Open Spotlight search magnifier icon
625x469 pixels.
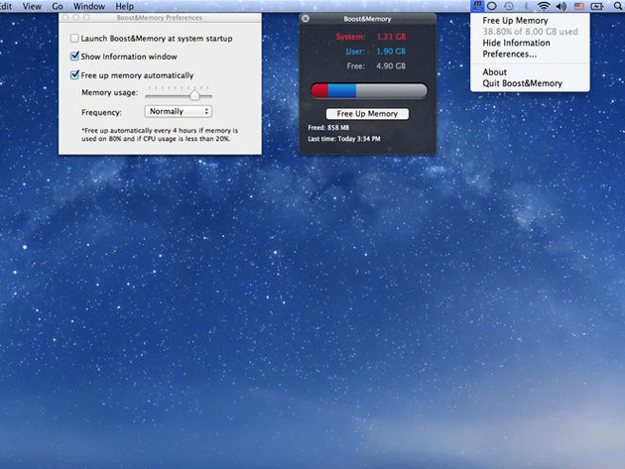(619, 6)
